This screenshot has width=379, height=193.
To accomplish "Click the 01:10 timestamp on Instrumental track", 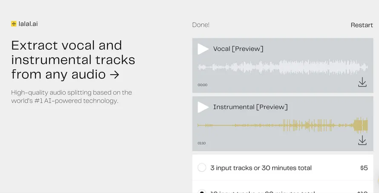I will coord(202,143).
